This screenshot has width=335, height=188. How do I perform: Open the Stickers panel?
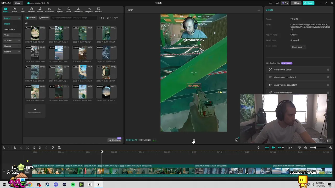pyautogui.click(x=31, y=10)
